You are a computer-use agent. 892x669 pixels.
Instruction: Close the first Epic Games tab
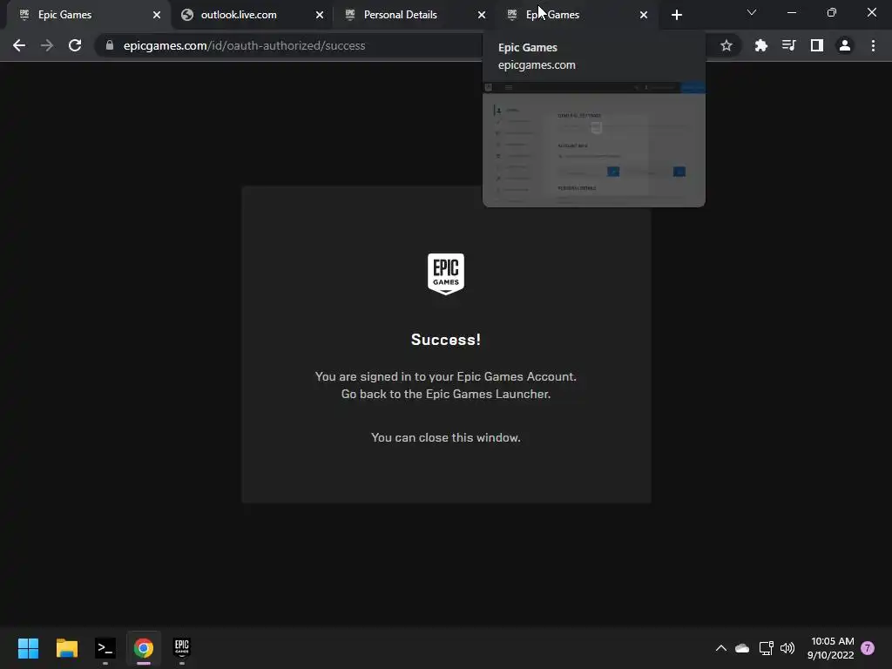click(157, 15)
